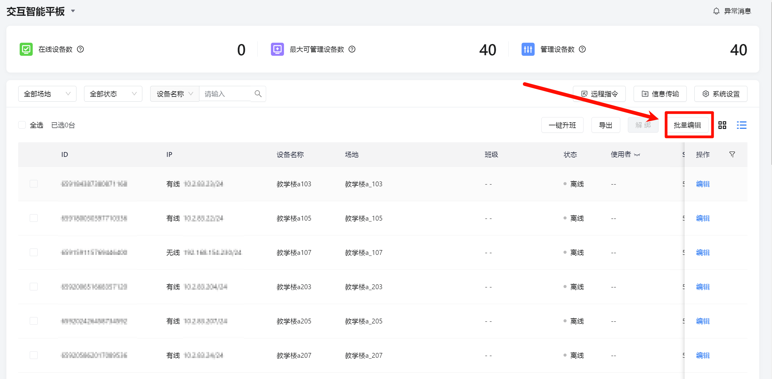This screenshot has width=772, height=379.
Task: Click help icon beside 管理设备数
Action: pos(582,49)
